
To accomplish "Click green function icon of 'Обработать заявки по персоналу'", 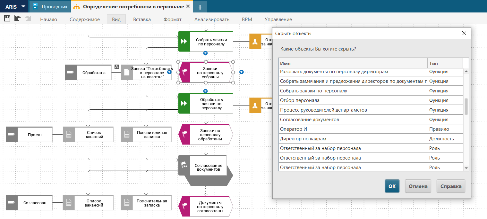I will click(184, 104).
